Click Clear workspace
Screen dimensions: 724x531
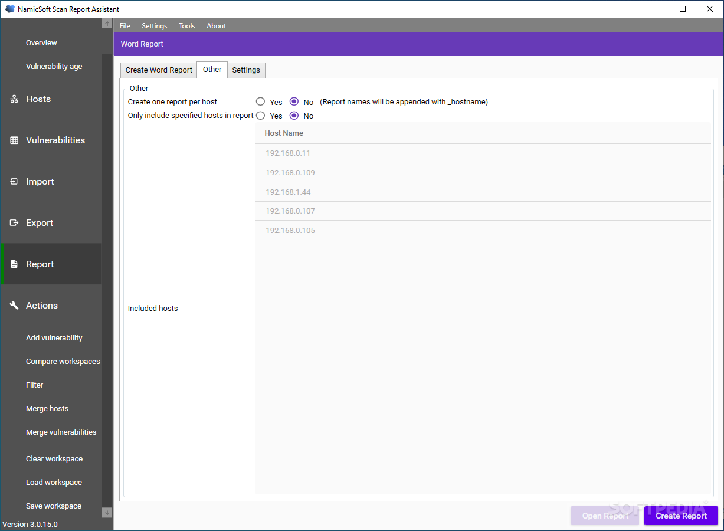coord(54,459)
